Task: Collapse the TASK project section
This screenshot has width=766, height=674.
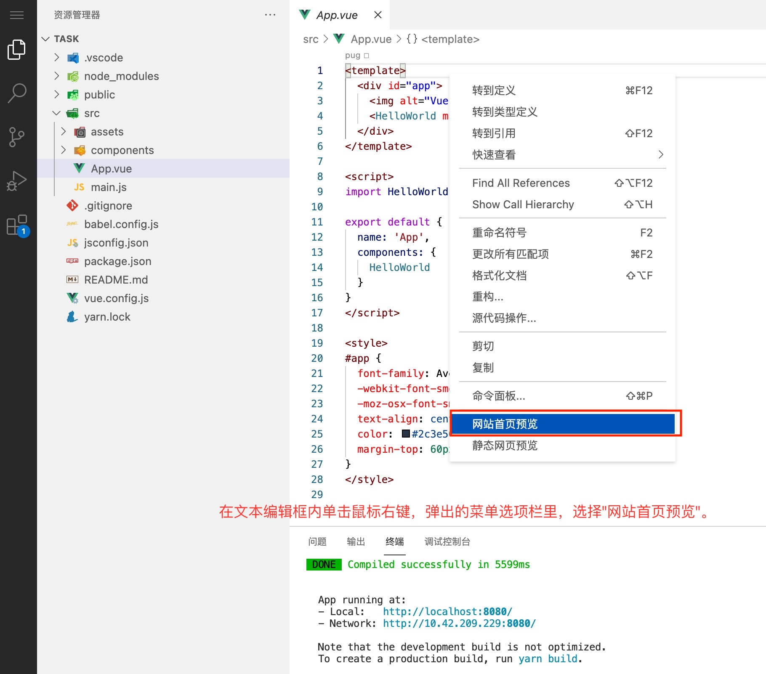Action: point(46,39)
